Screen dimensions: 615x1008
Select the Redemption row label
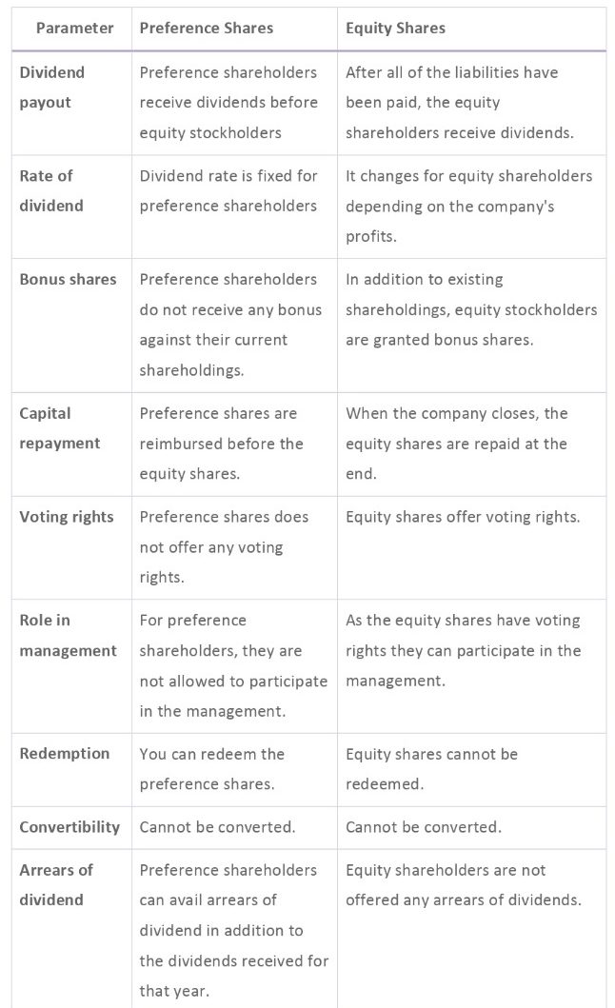point(65,753)
